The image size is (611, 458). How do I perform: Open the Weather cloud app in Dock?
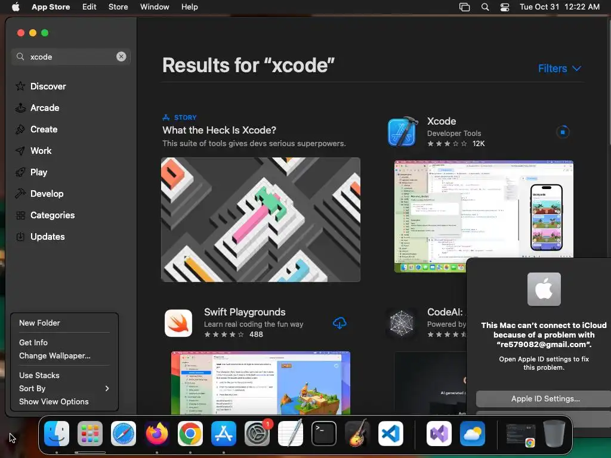(x=473, y=434)
